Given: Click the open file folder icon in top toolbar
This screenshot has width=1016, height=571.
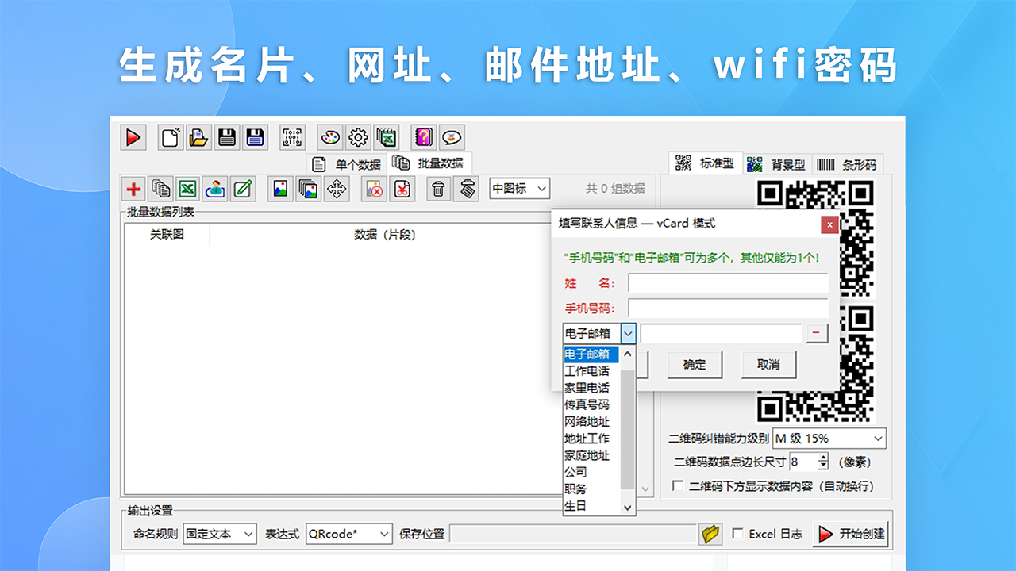Looking at the screenshot, I should click(198, 137).
